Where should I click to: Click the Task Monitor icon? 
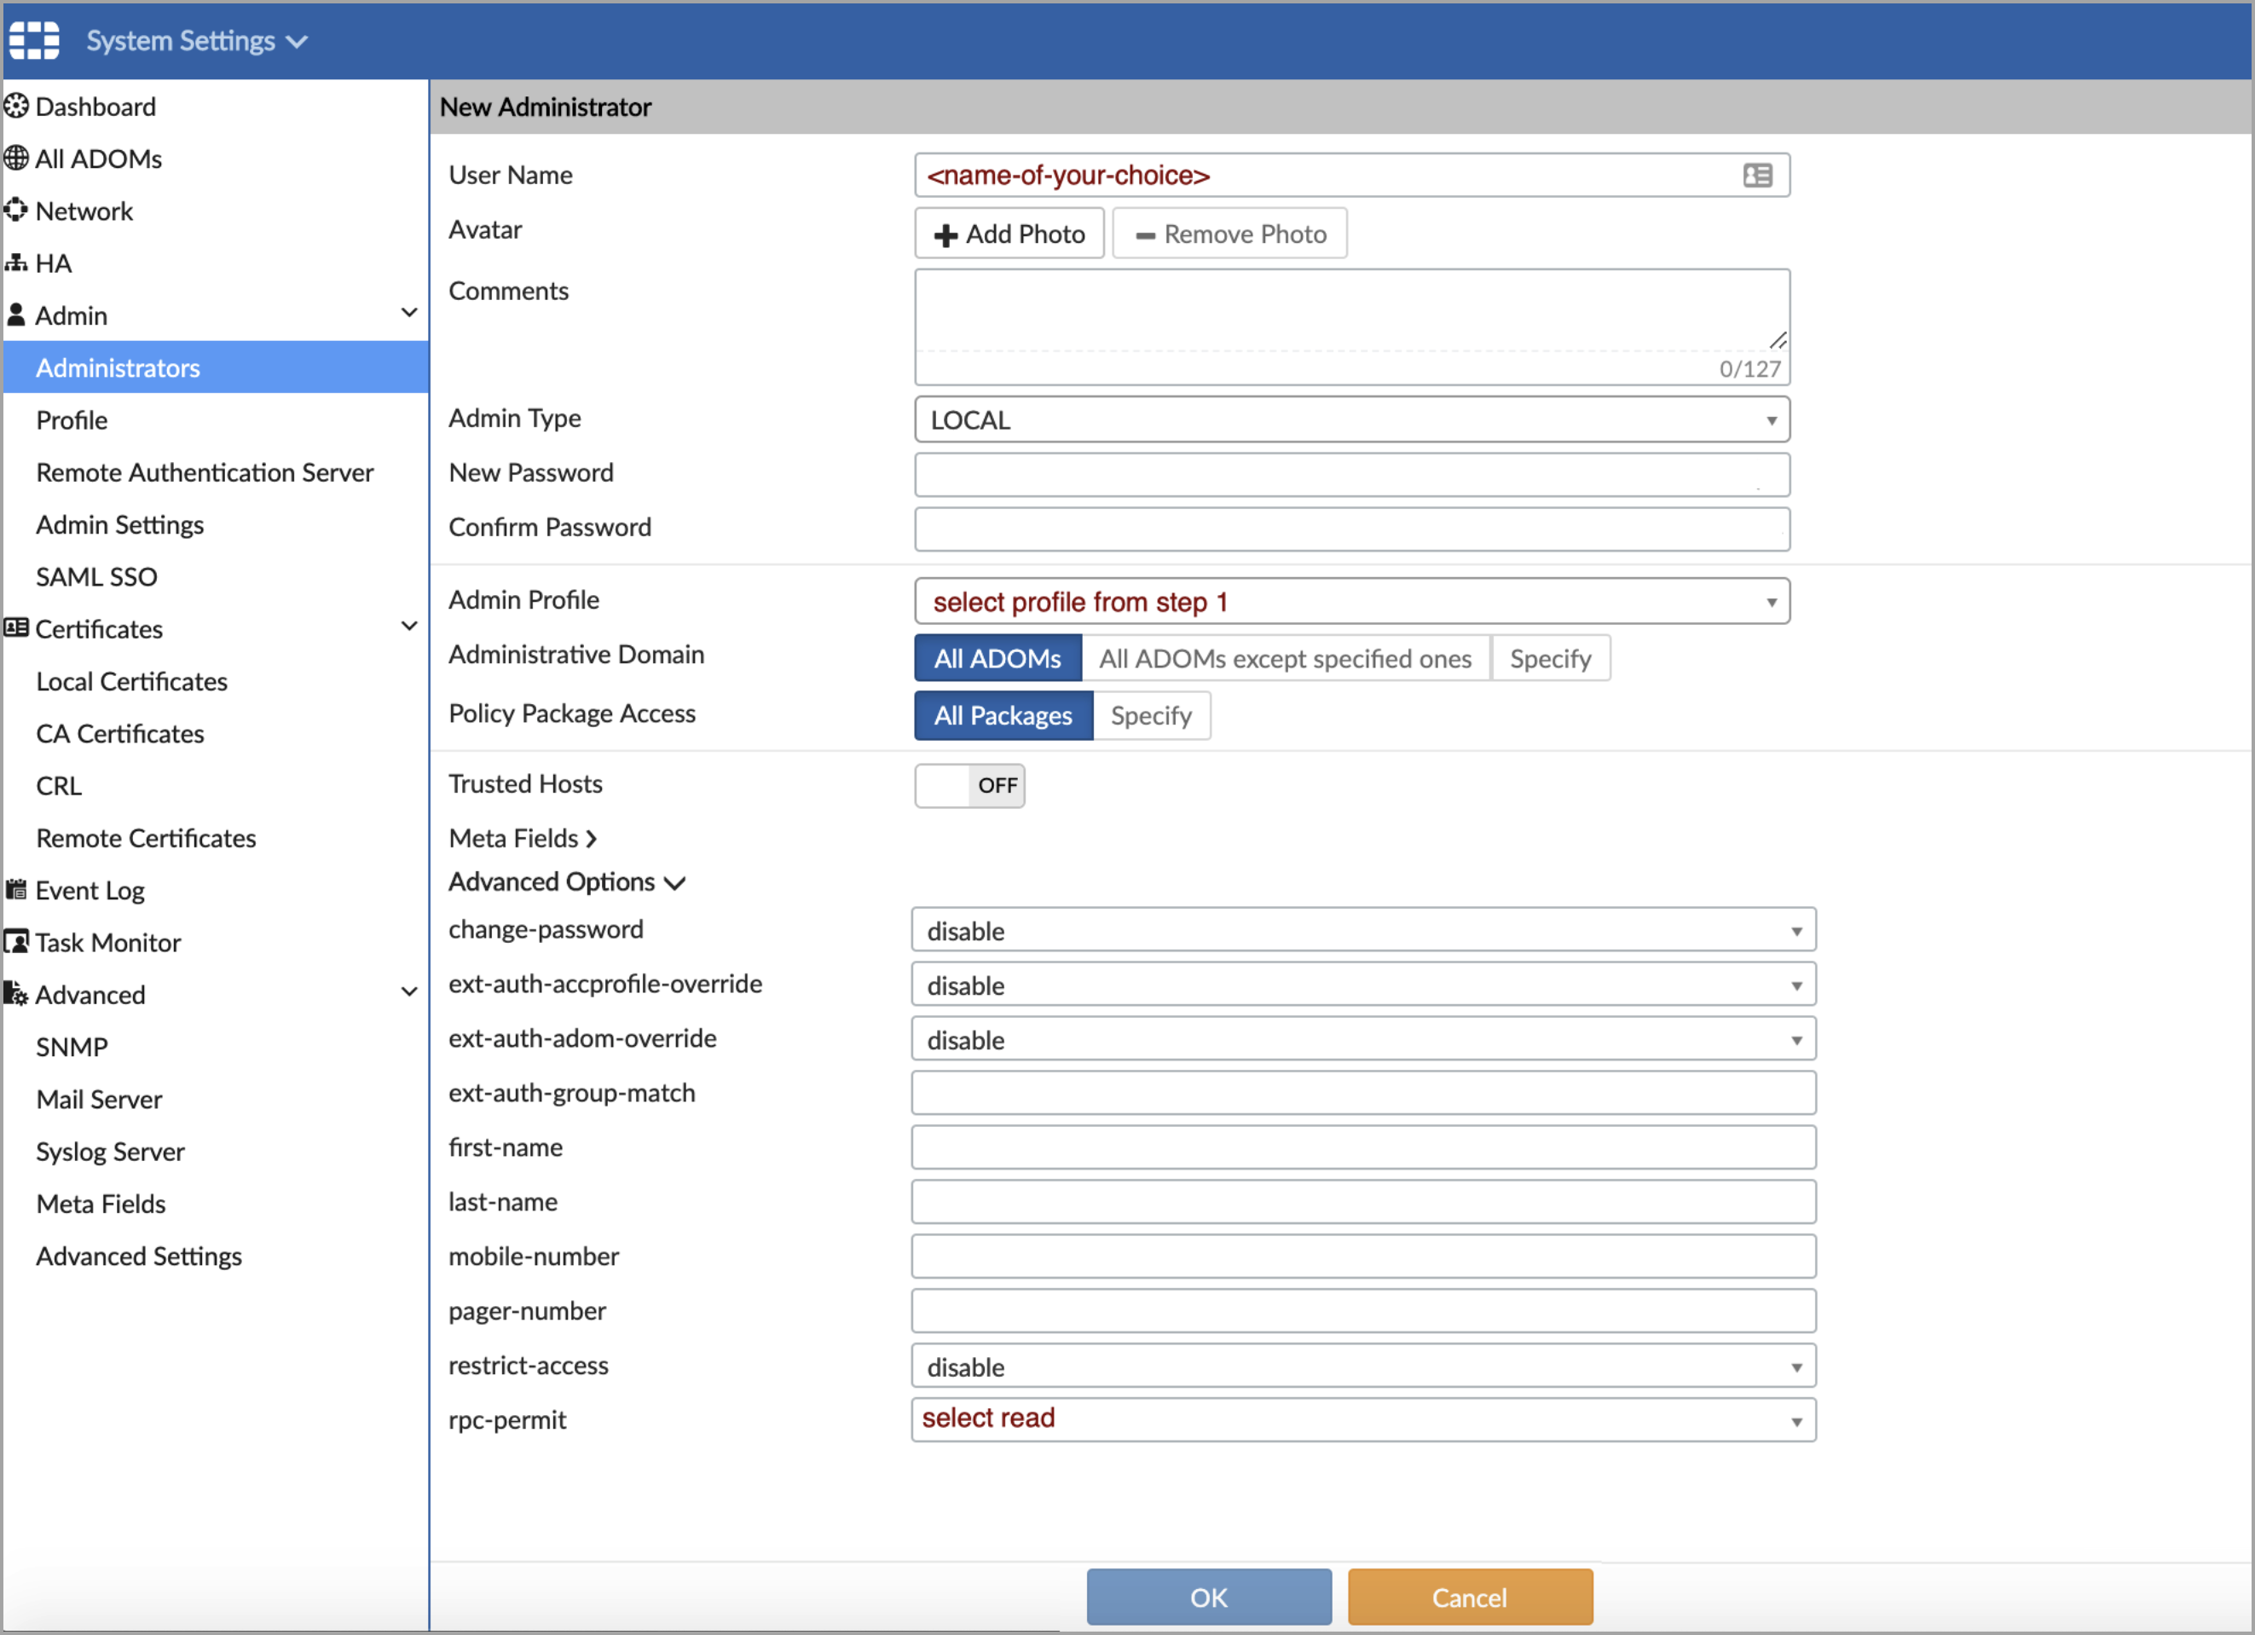pos(17,942)
